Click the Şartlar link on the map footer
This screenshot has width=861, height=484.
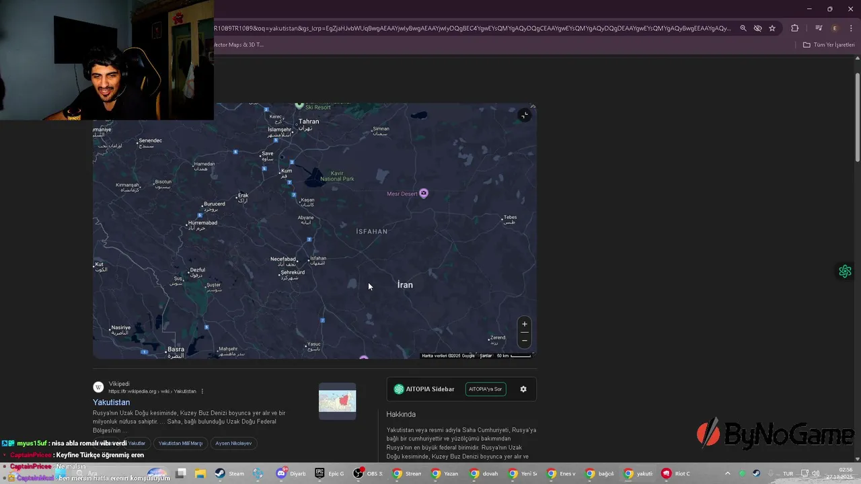pyautogui.click(x=486, y=356)
